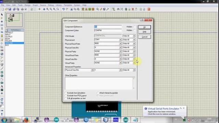Select the Graph Mode tool
Screen dimensions: 219x123
(2, 47)
